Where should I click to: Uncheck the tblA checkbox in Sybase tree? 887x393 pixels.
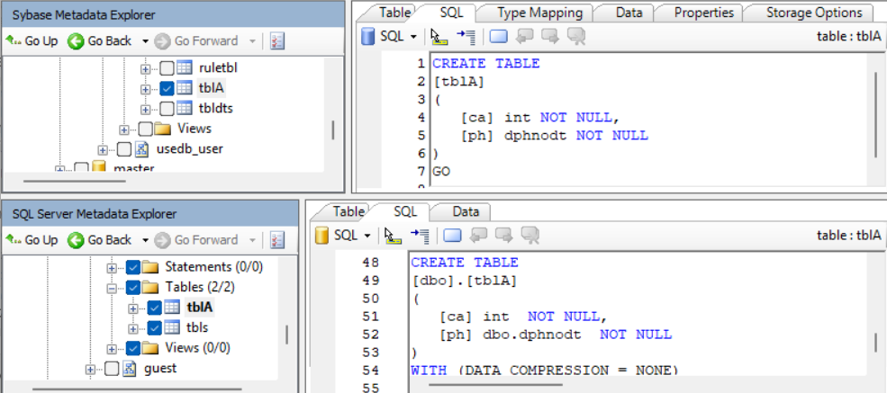pyautogui.click(x=167, y=88)
